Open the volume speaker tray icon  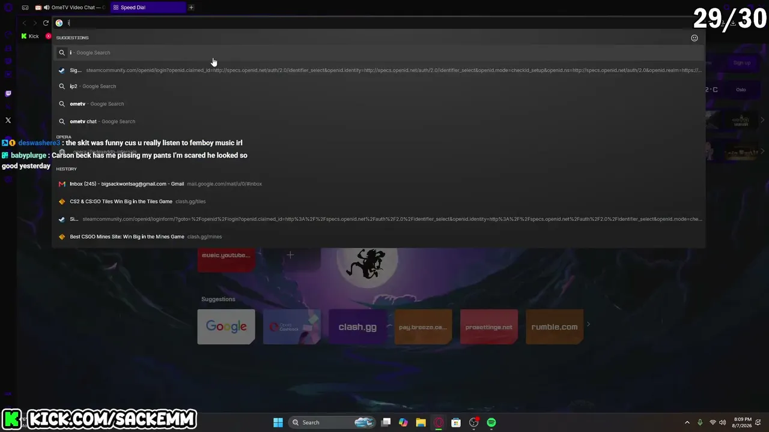coord(723,422)
